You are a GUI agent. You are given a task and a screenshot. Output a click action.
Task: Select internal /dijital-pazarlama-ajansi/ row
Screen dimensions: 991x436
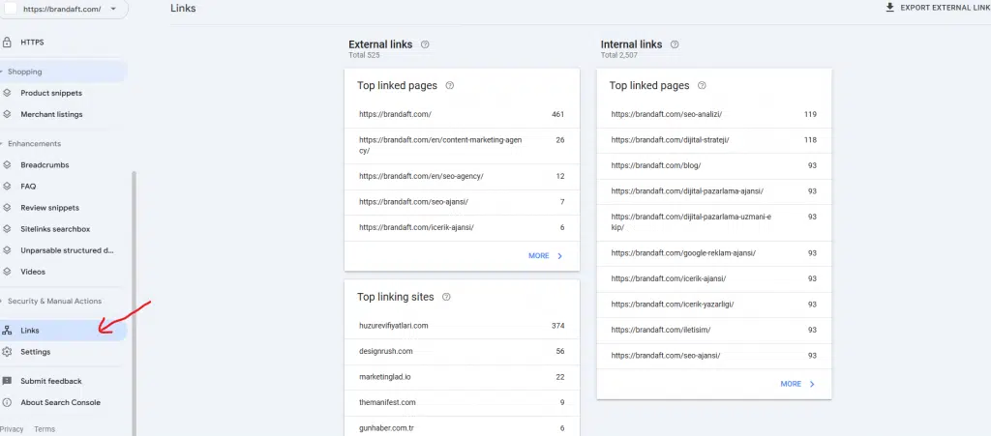(x=714, y=191)
